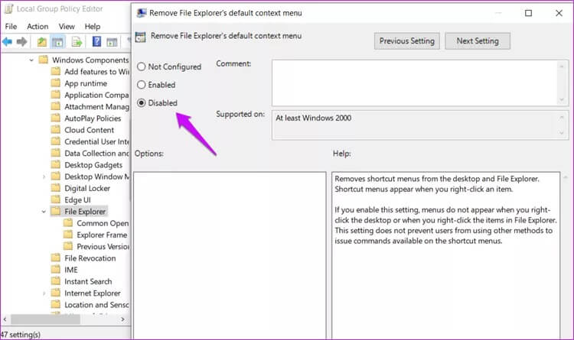Toggle Show/Hide Console Tree icon
Viewport: 574px width, 340px height.
[57, 42]
